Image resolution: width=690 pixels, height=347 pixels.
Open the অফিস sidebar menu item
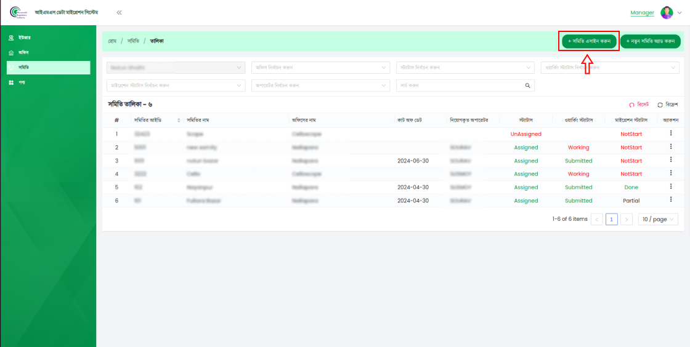(x=23, y=53)
